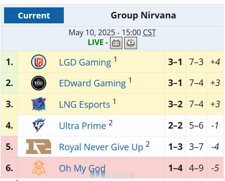Screen dimensions: 225x181
Task: Open the LNG Esports team link
Action: [x=85, y=104]
